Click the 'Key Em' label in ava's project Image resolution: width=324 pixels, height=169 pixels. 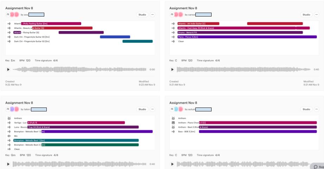click(x=10, y=60)
